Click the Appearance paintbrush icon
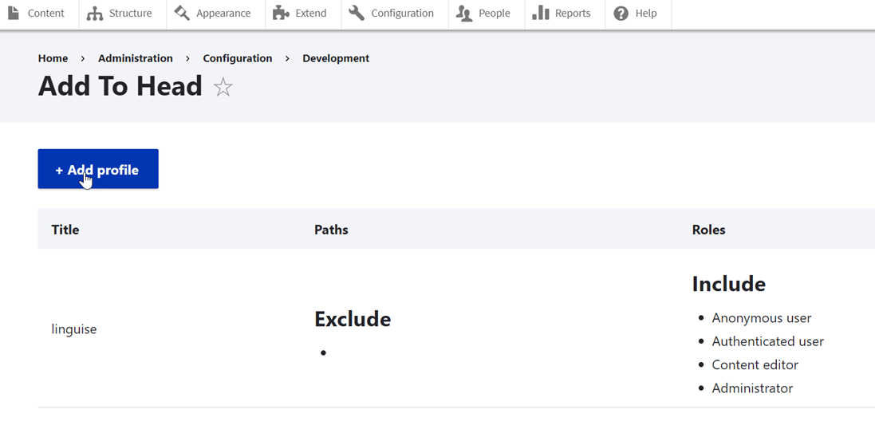 tap(182, 13)
